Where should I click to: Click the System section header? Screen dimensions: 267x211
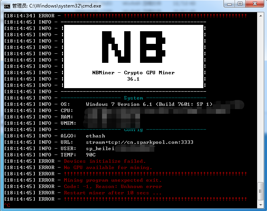(133, 98)
